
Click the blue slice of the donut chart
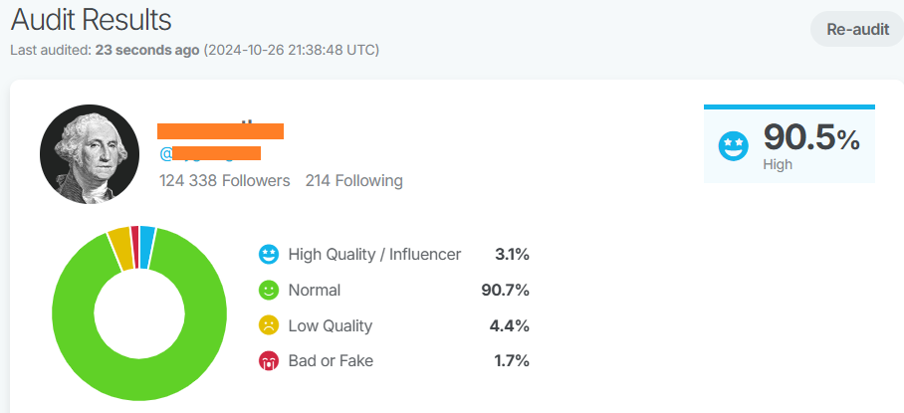pos(147,248)
